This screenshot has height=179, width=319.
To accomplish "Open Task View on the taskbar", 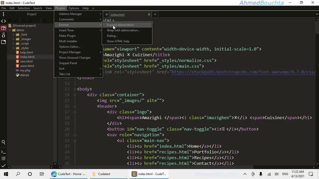I will coord(42,174).
